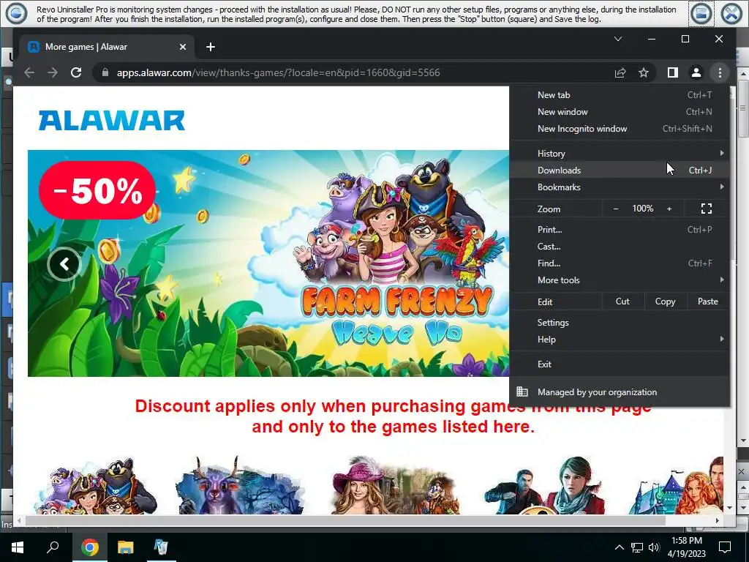Click the ALAWAR logo
The image size is (749, 562).
point(111,121)
